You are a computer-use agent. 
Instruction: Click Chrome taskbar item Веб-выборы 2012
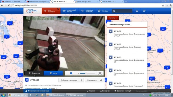(17, 95)
